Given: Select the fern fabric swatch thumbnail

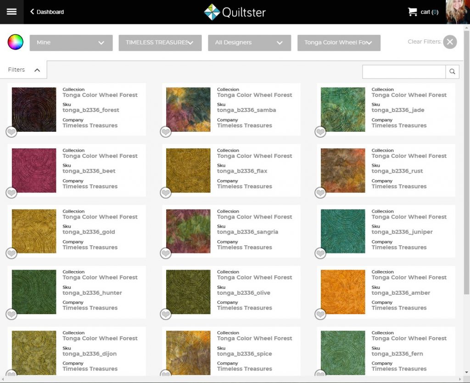Looking at the screenshot, I should [343, 353].
